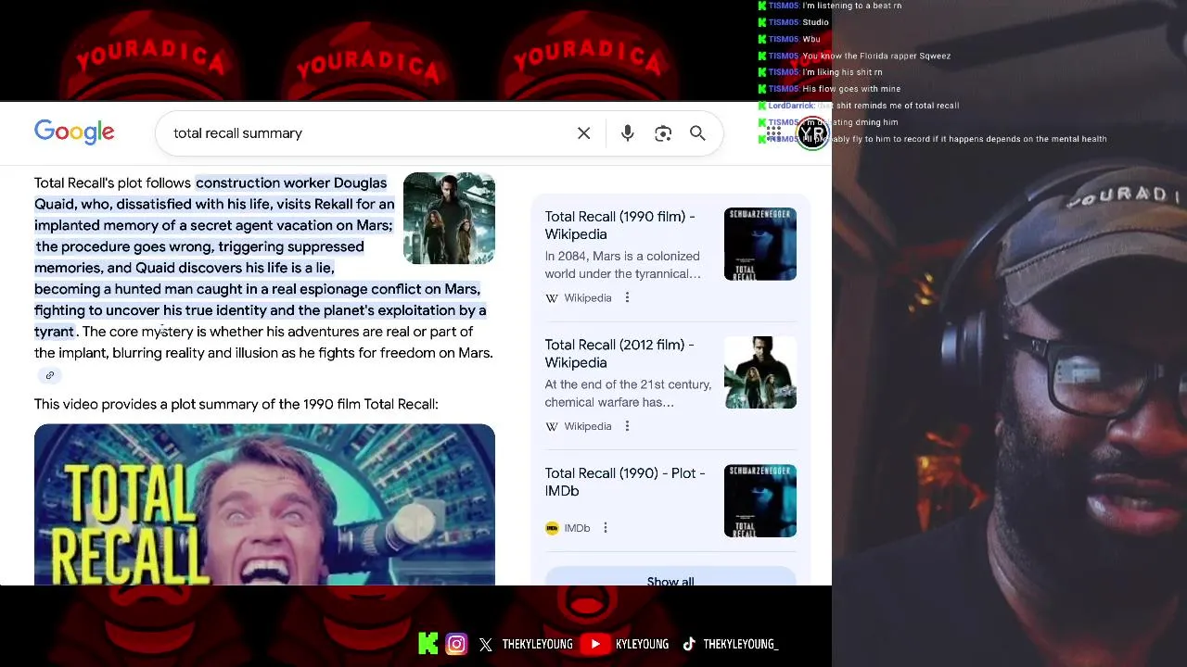The height and width of the screenshot is (667, 1187).
Task: Open the 1990 film poster thumbnail beside the Wikipedia result
Action: [x=760, y=244]
